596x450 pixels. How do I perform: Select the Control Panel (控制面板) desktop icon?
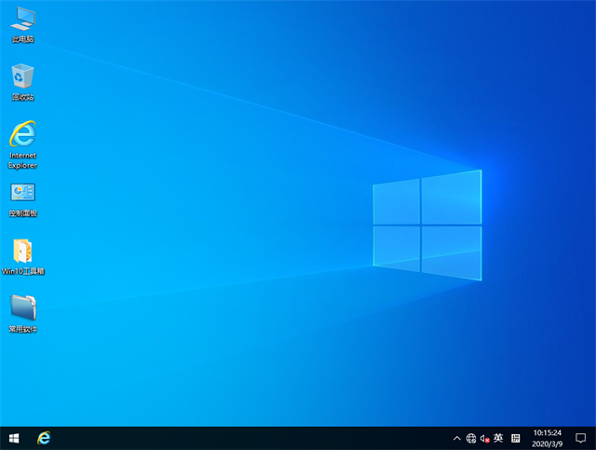click(x=23, y=193)
